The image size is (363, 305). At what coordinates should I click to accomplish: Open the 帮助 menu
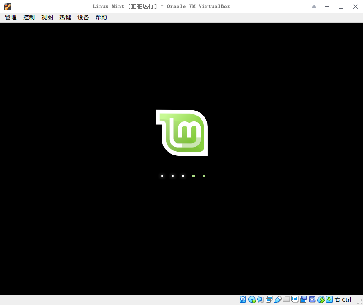click(x=101, y=17)
